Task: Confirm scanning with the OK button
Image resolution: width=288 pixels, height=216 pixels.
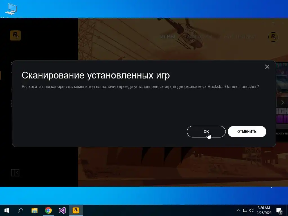Action: [x=206, y=132]
